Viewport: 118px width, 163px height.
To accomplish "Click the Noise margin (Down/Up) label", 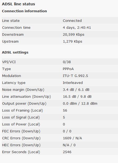I will click(x=23, y=89).
